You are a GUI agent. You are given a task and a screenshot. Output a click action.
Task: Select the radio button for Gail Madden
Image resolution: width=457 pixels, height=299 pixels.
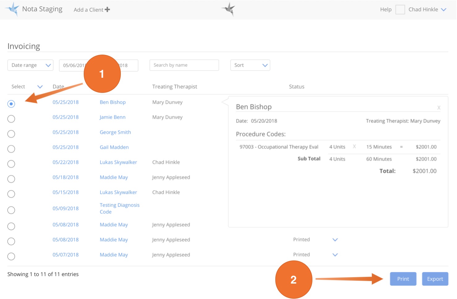pos(11,149)
